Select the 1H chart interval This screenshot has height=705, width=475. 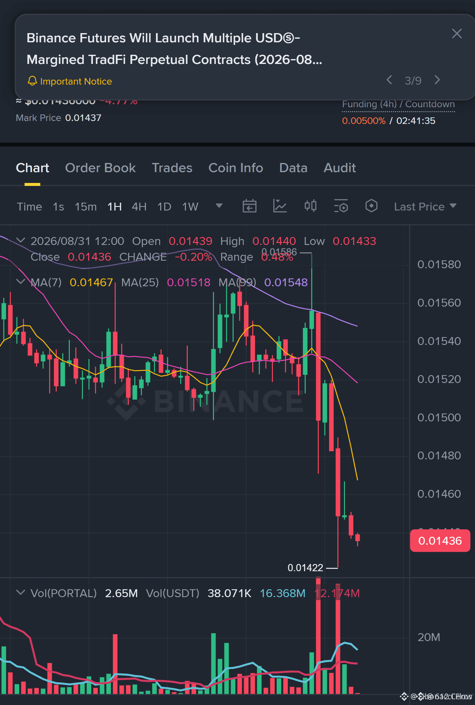click(115, 207)
